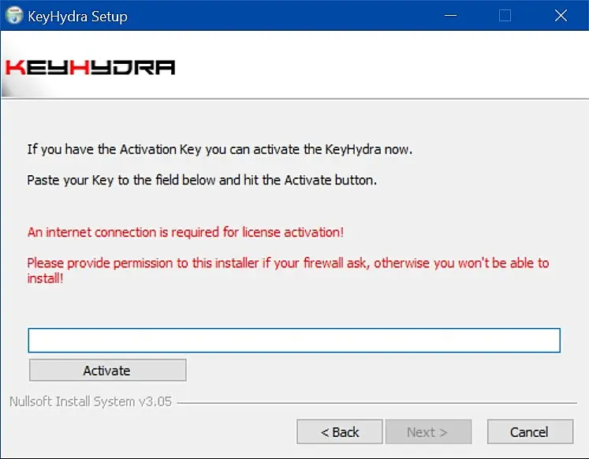Click the disabled maximize button

505,16
